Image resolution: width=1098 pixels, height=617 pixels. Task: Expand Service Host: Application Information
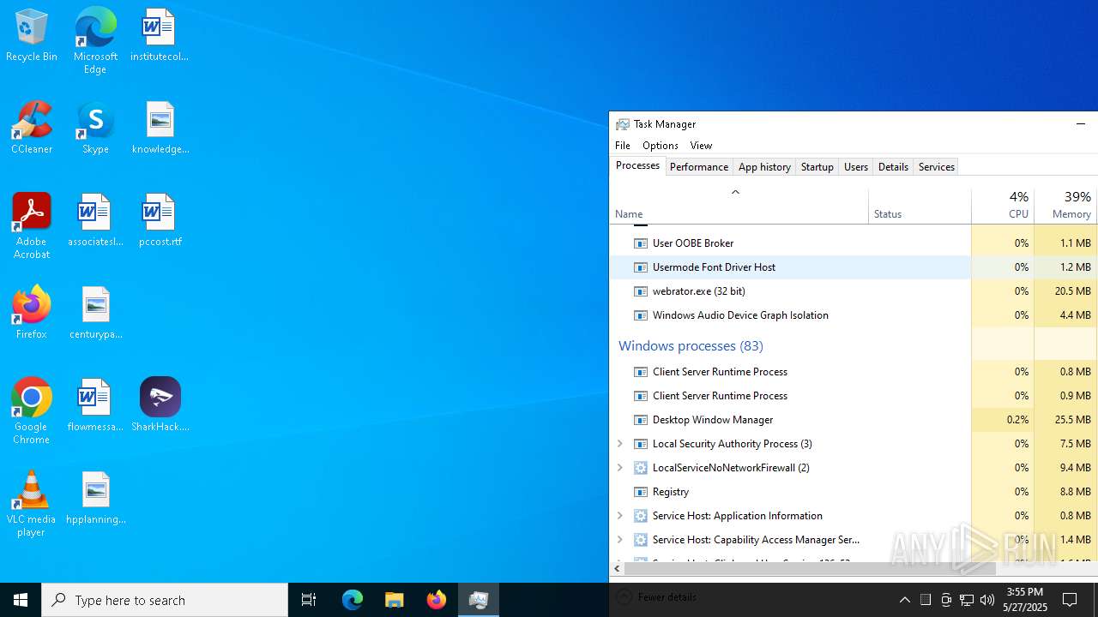620,516
